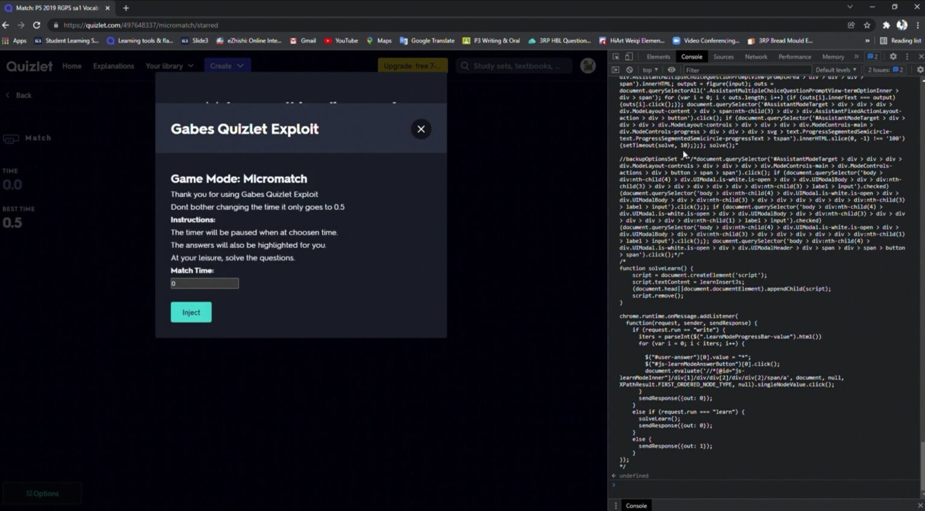The image size is (925, 511).
Task: Open the Options panel
Action: tap(42, 493)
